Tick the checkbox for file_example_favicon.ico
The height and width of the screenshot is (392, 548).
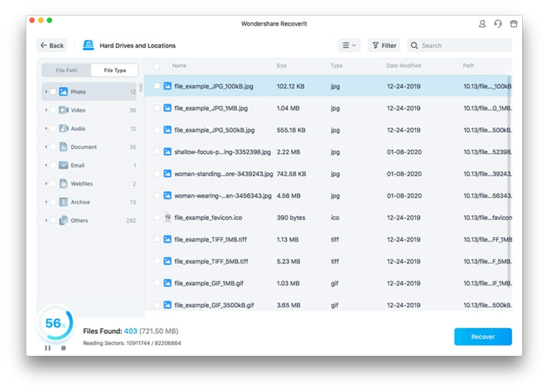tap(157, 217)
